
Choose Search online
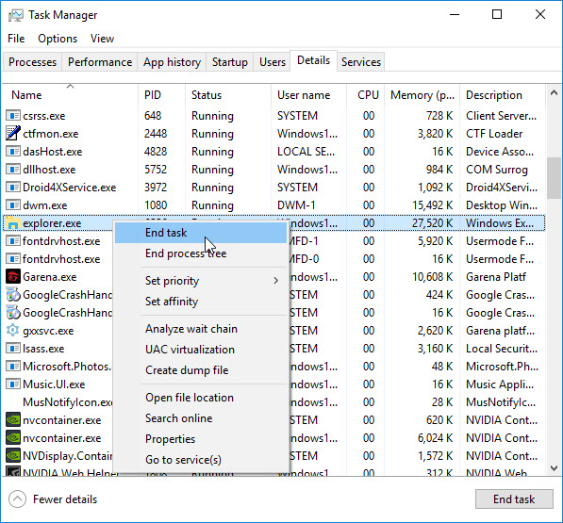pyautogui.click(x=201, y=418)
